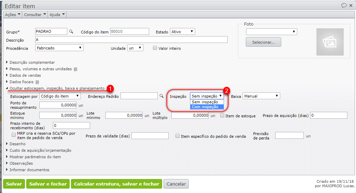Screen dimensions: 356x193
Task: Expand Custo de aquisição/orçamentação section
Action: pos(40,150)
